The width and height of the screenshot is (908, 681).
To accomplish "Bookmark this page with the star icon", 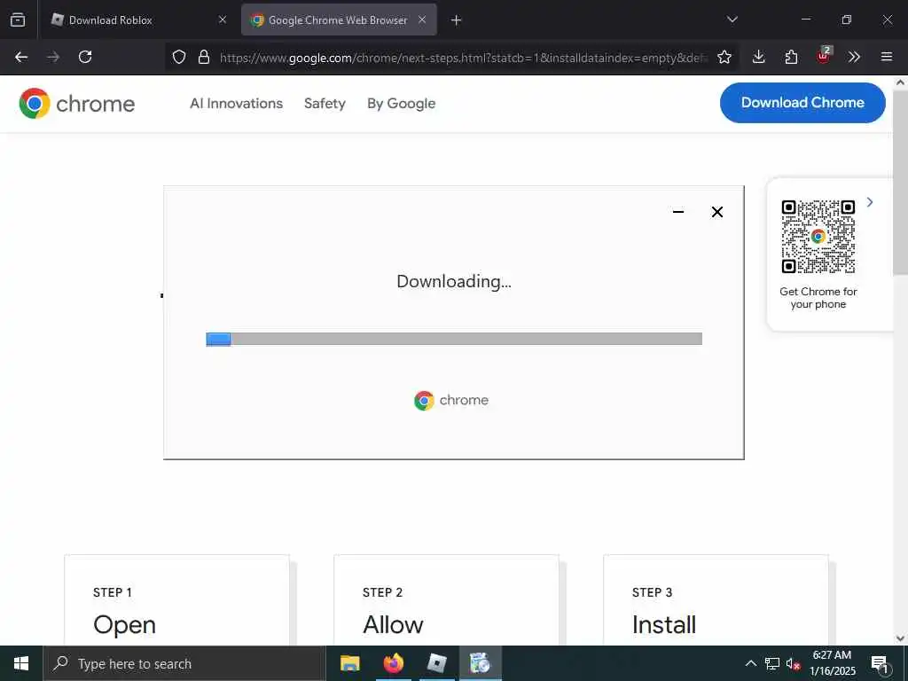I will 724,57.
